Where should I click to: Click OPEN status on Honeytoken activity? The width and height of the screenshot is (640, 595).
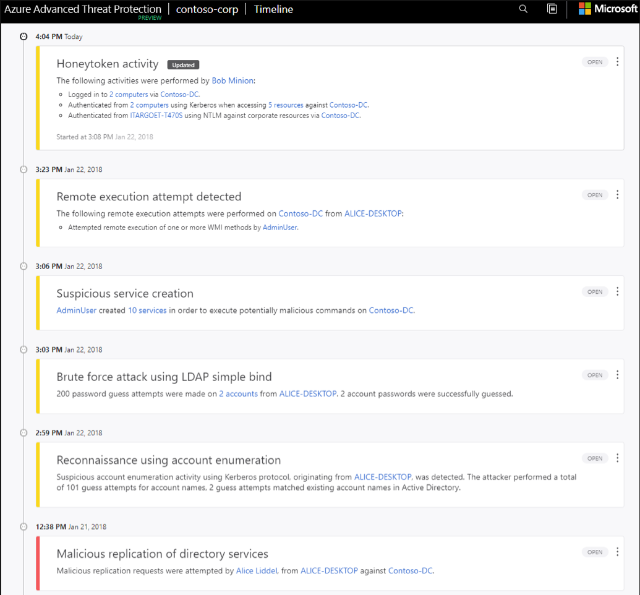[595, 62]
